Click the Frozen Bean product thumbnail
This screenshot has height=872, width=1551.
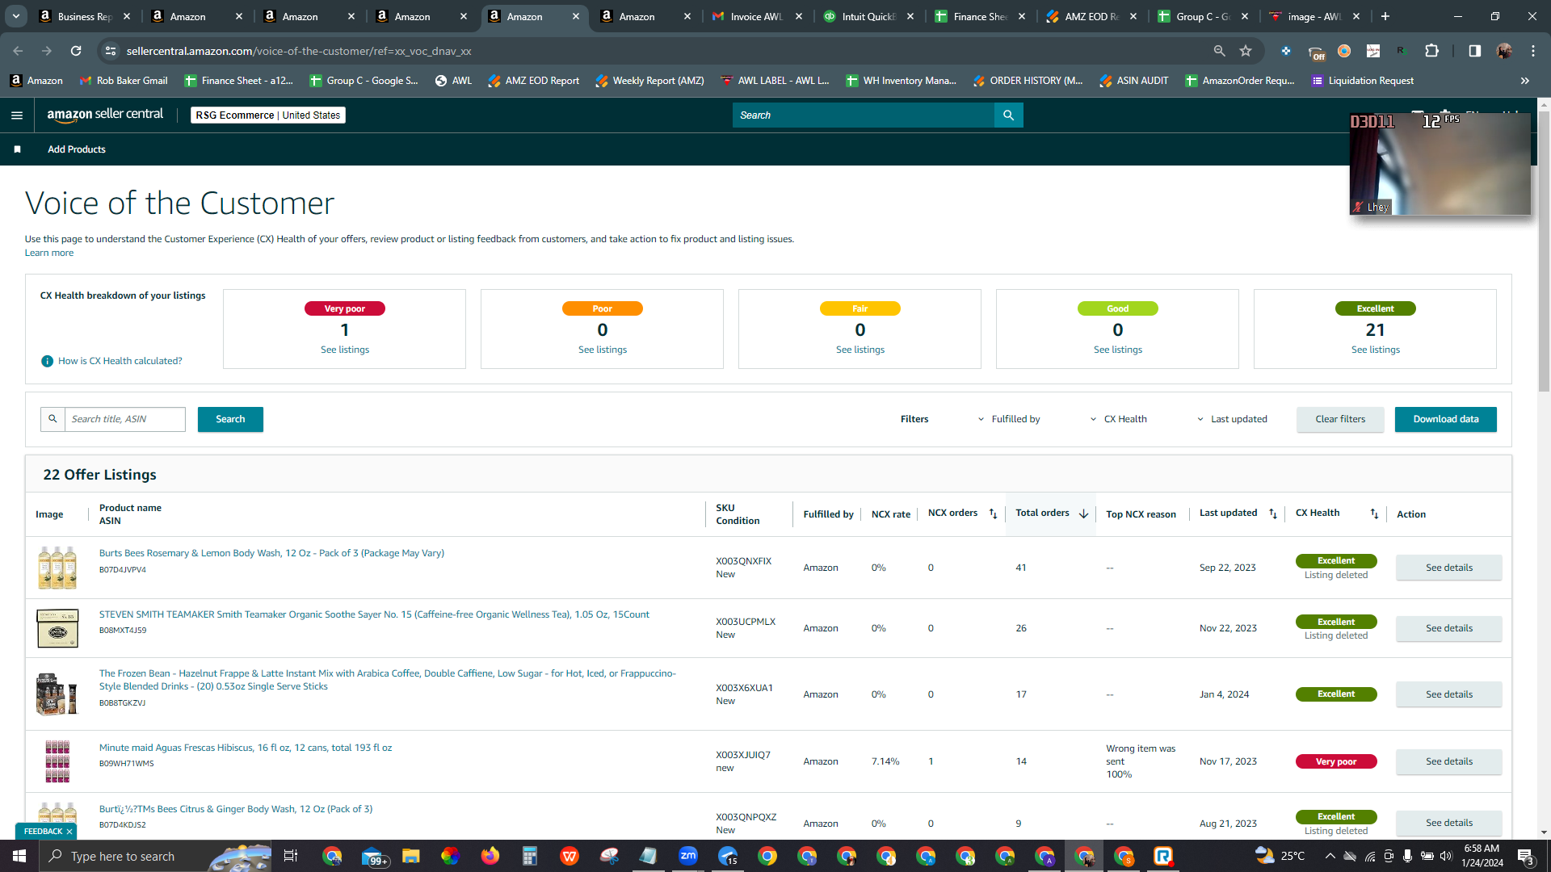click(57, 694)
